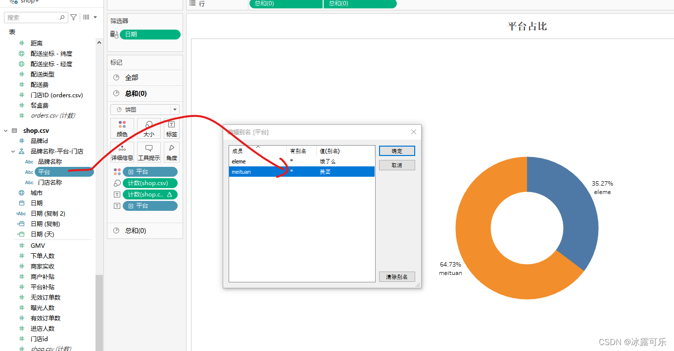674x351 pixels.
Task: Click the 值(别名) column header
Action: (345, 151)
